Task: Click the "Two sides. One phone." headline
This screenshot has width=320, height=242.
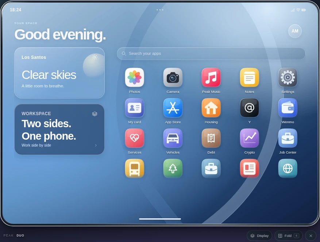Action: 49,130
